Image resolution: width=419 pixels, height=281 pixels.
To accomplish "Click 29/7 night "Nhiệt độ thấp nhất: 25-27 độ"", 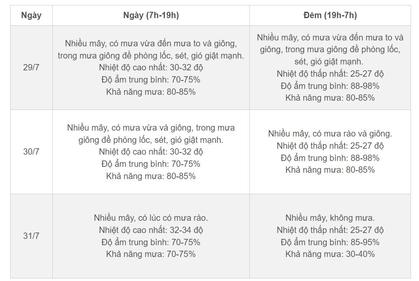I will tap(330, 74).
